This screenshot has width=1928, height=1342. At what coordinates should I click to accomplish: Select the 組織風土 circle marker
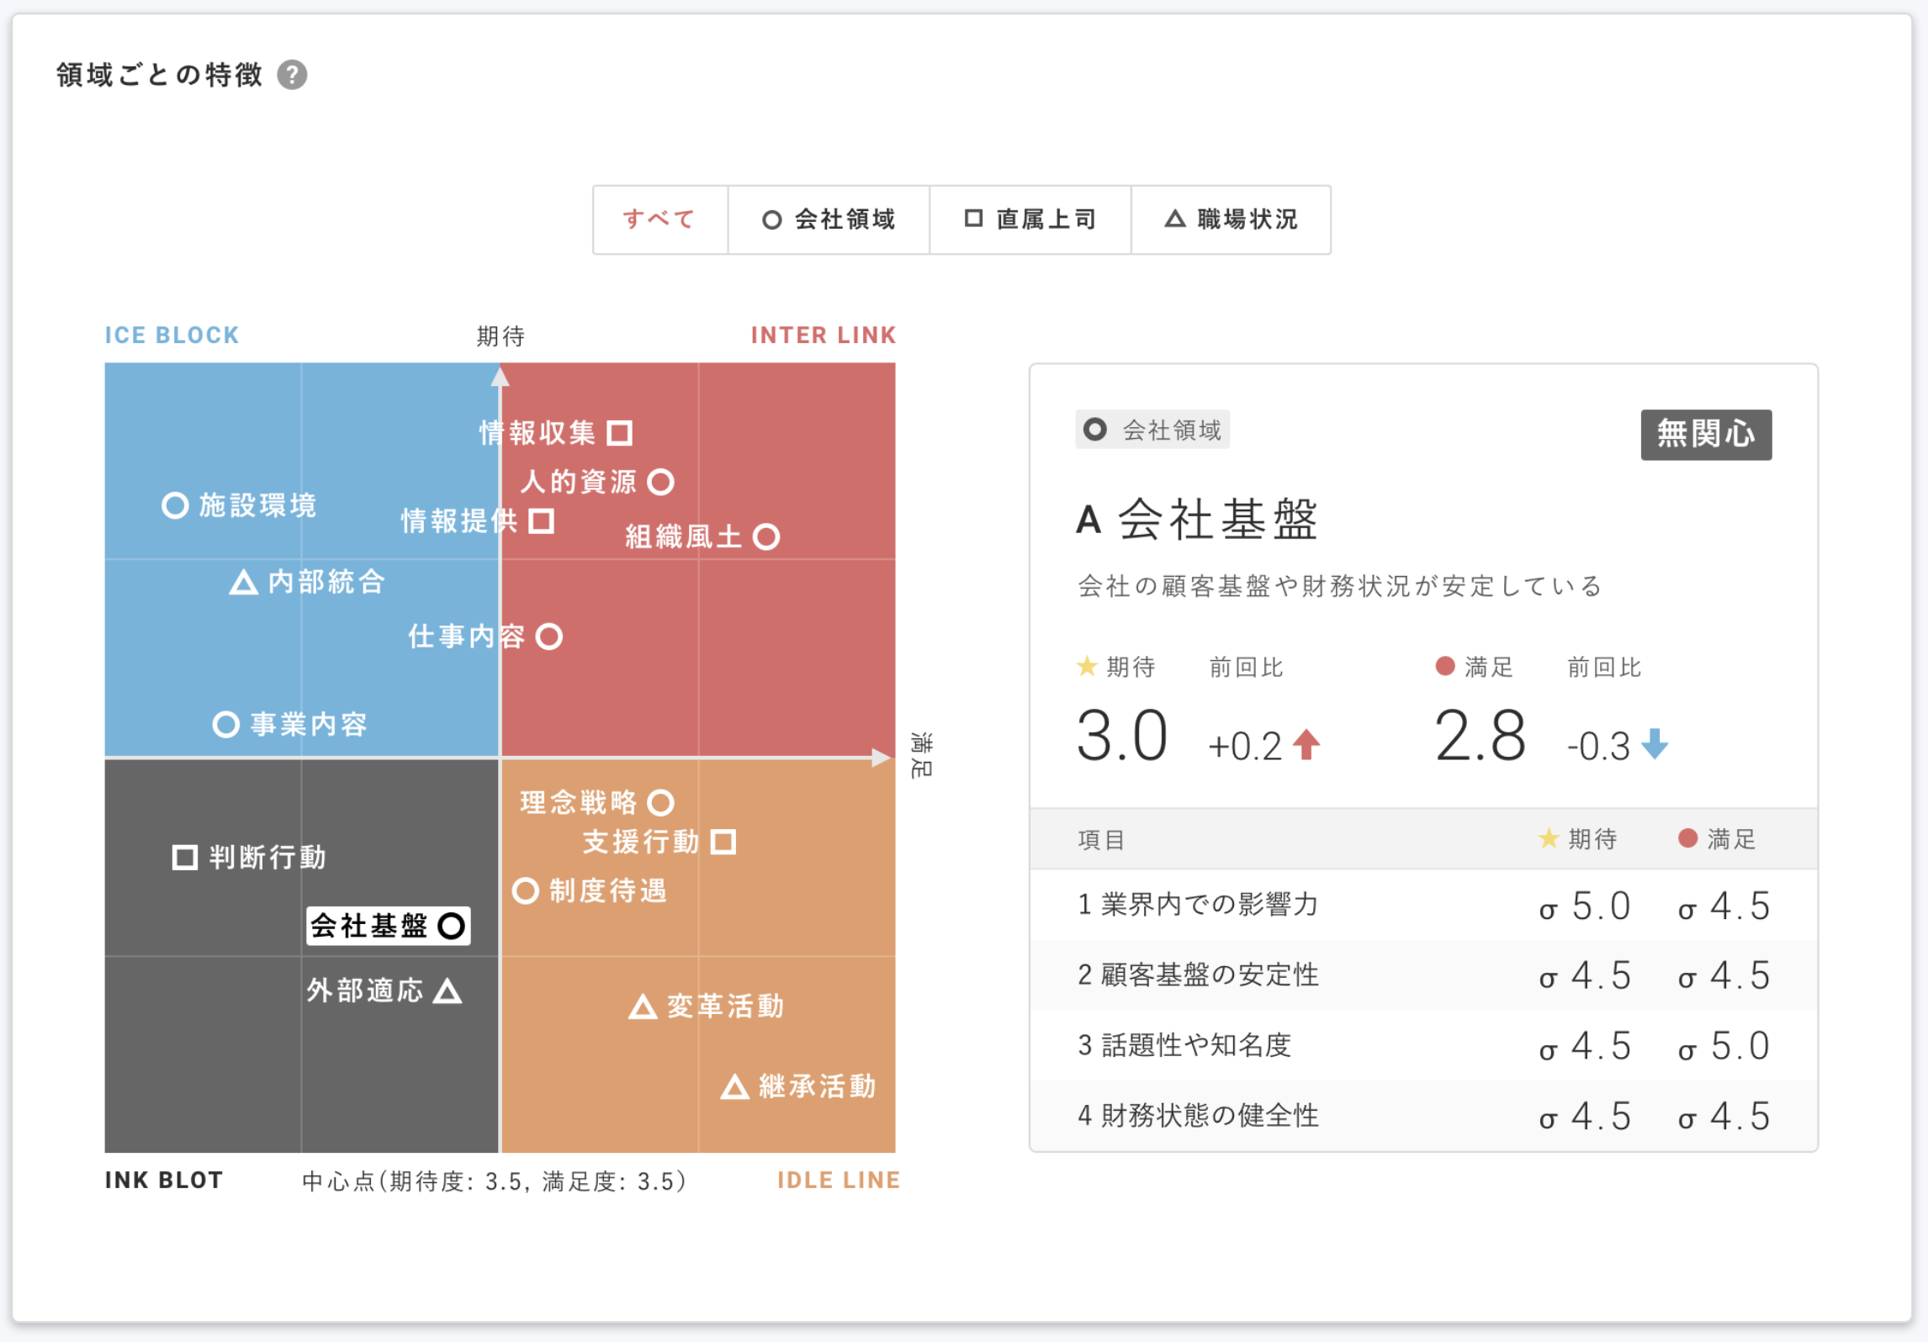[766, 536]
